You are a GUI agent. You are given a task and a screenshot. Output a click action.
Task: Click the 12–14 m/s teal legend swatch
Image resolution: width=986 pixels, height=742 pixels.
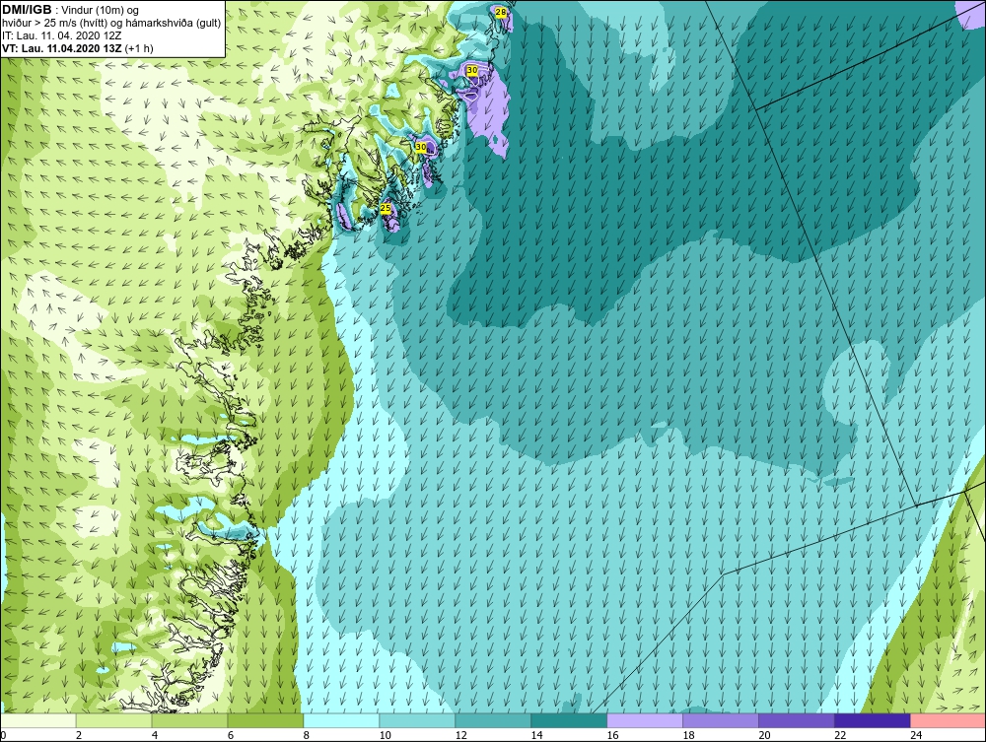click(493, 720)
